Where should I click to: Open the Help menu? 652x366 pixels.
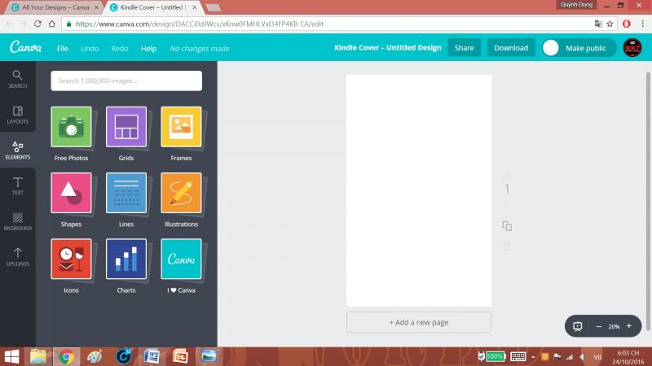148,49
